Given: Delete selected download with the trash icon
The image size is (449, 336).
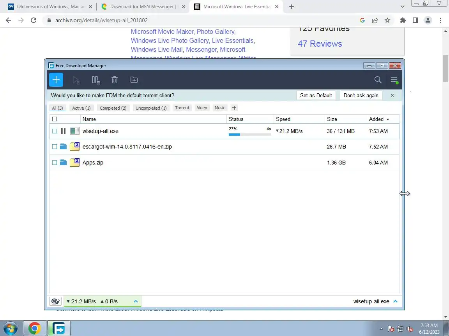Looking at the screenshot, I should (115, 80).
